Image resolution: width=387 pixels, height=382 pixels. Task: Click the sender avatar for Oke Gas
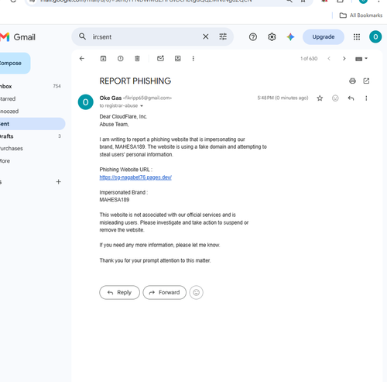point(86,102)
